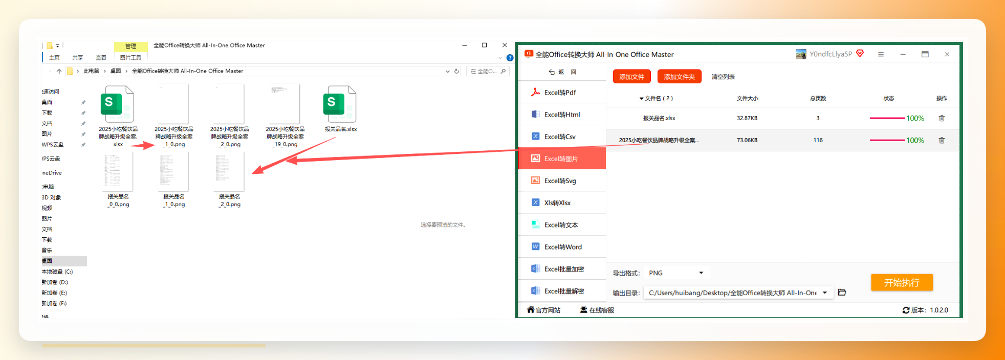Select thumbnail 报关品名_1_0.png

point(174,172)
